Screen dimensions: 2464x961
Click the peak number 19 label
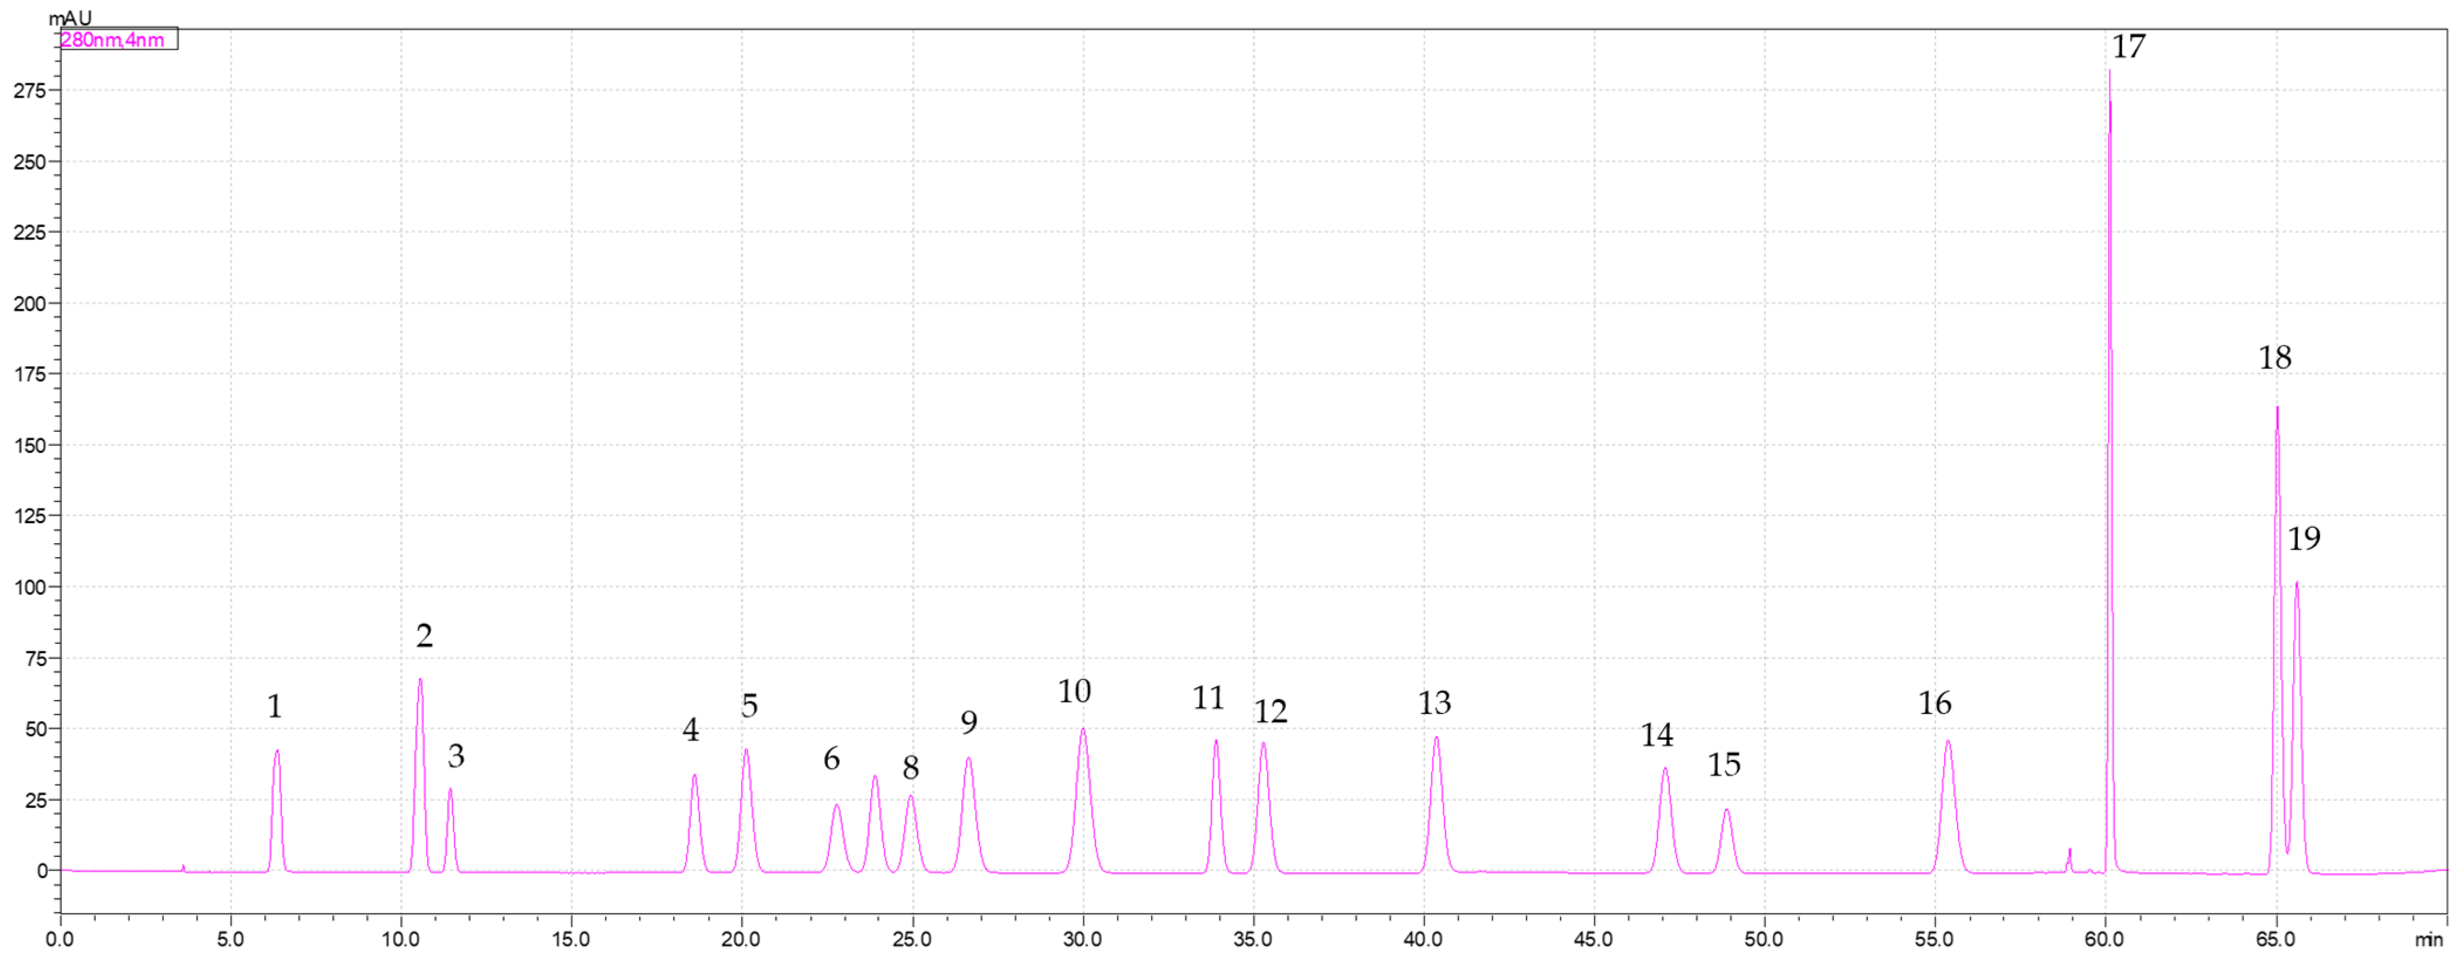(2304, 538)
